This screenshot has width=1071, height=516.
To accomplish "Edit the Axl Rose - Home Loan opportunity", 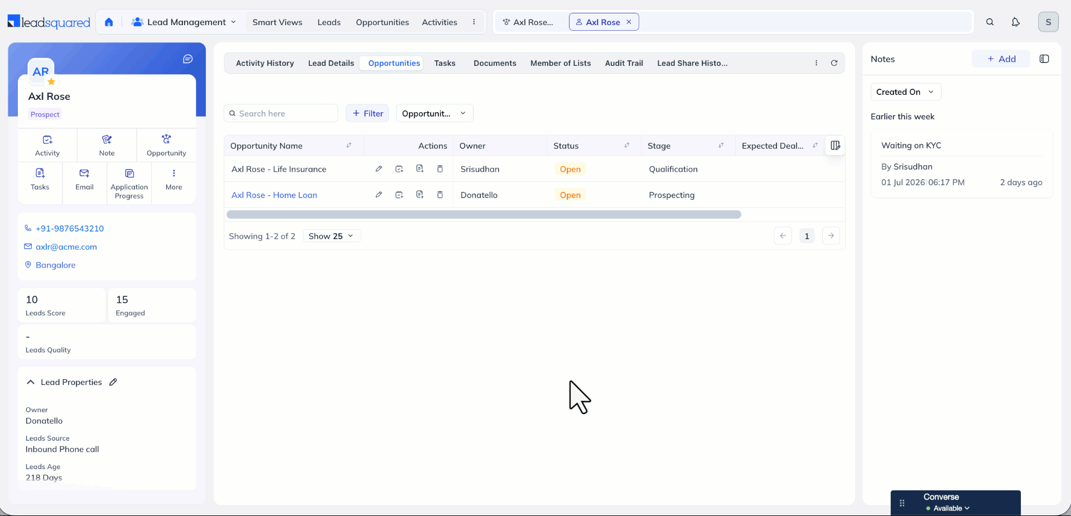I will 379,195.
